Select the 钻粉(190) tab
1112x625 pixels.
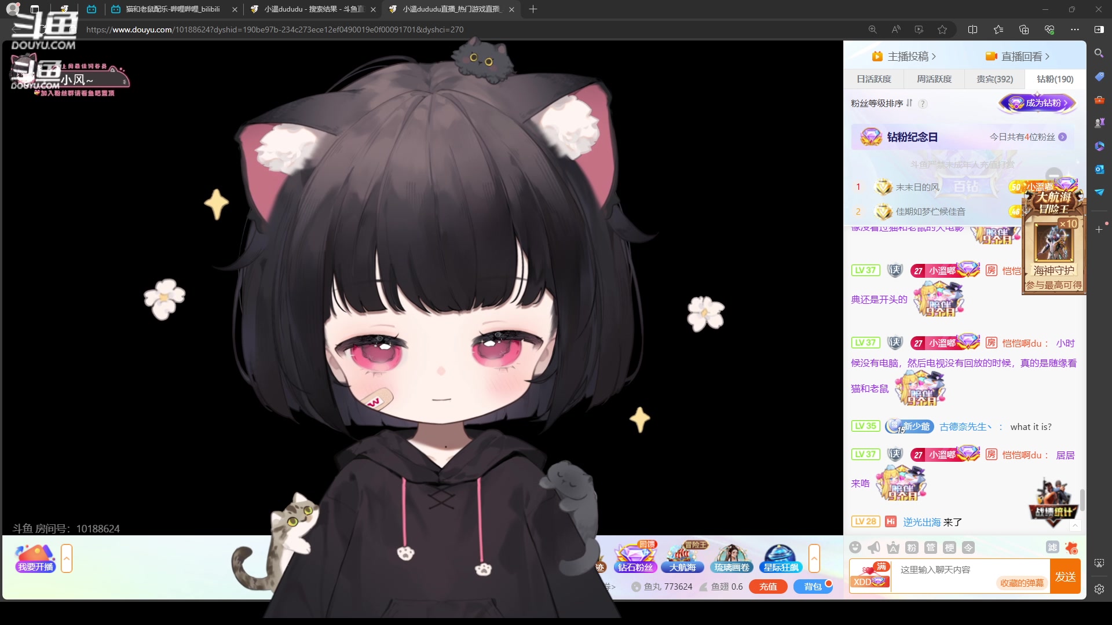pyautogui.click(x=1055, y=79)
